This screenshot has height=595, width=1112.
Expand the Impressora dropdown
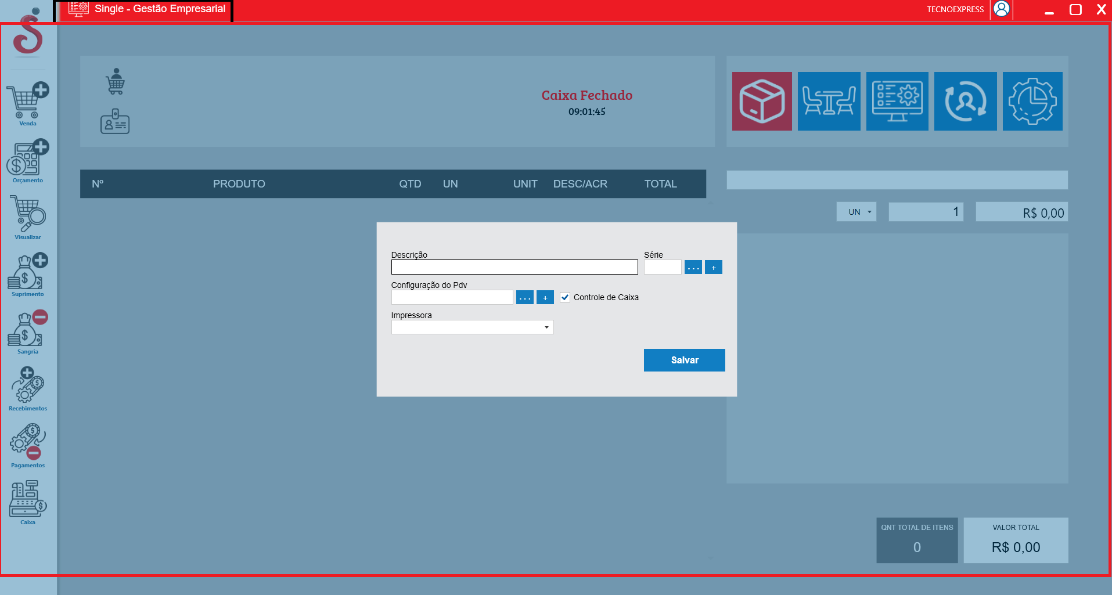[x=546, y=327]
